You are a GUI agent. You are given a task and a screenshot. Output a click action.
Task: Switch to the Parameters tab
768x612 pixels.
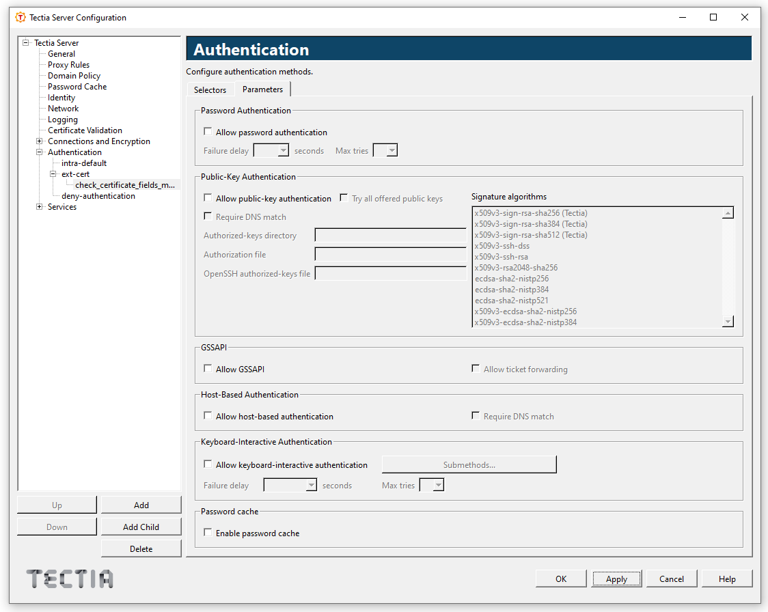pos(262,89)
